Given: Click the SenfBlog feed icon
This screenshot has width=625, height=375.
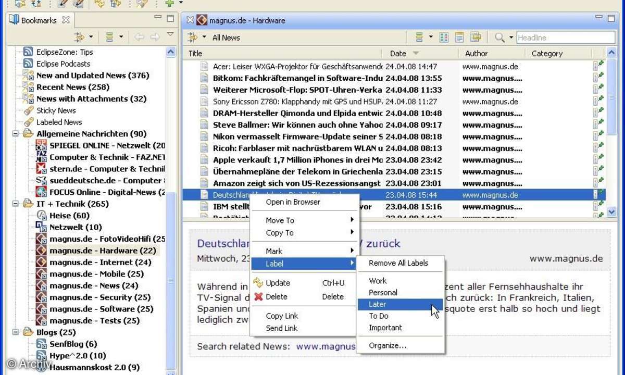Looking at the screenshot, I should [41, 344].
